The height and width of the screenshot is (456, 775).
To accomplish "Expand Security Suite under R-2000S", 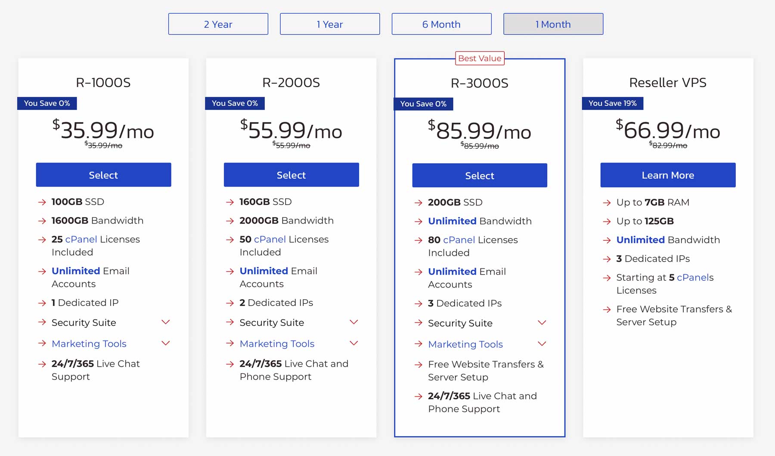I will click(353, 322).
